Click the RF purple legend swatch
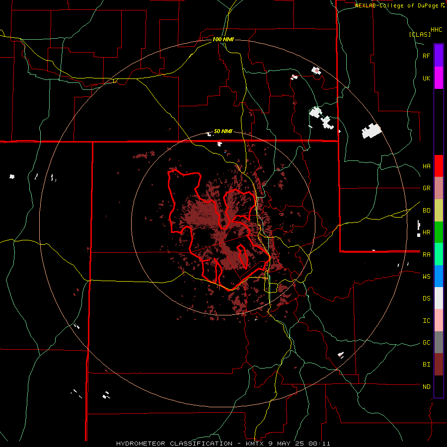The width and height of the screenshot is (447, 447). click(439, 56)
